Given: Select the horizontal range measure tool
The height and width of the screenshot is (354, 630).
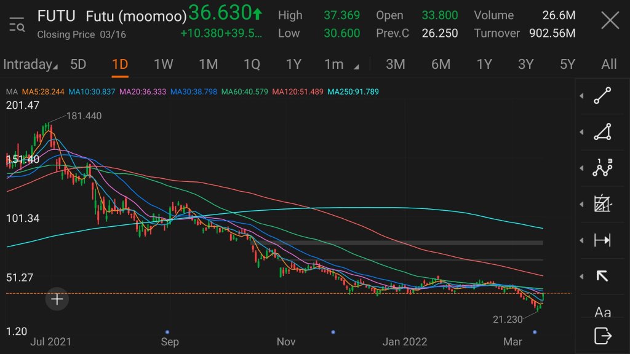Looking at the screenshot, I should [602, 240].
